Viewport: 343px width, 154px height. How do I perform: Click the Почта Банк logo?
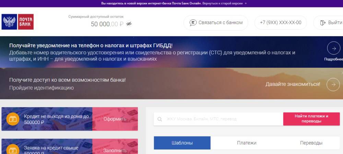click(17, 22)
